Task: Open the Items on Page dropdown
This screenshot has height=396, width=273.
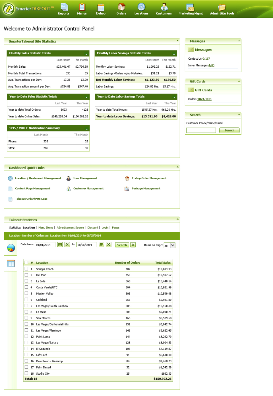Action: [170, 245]
